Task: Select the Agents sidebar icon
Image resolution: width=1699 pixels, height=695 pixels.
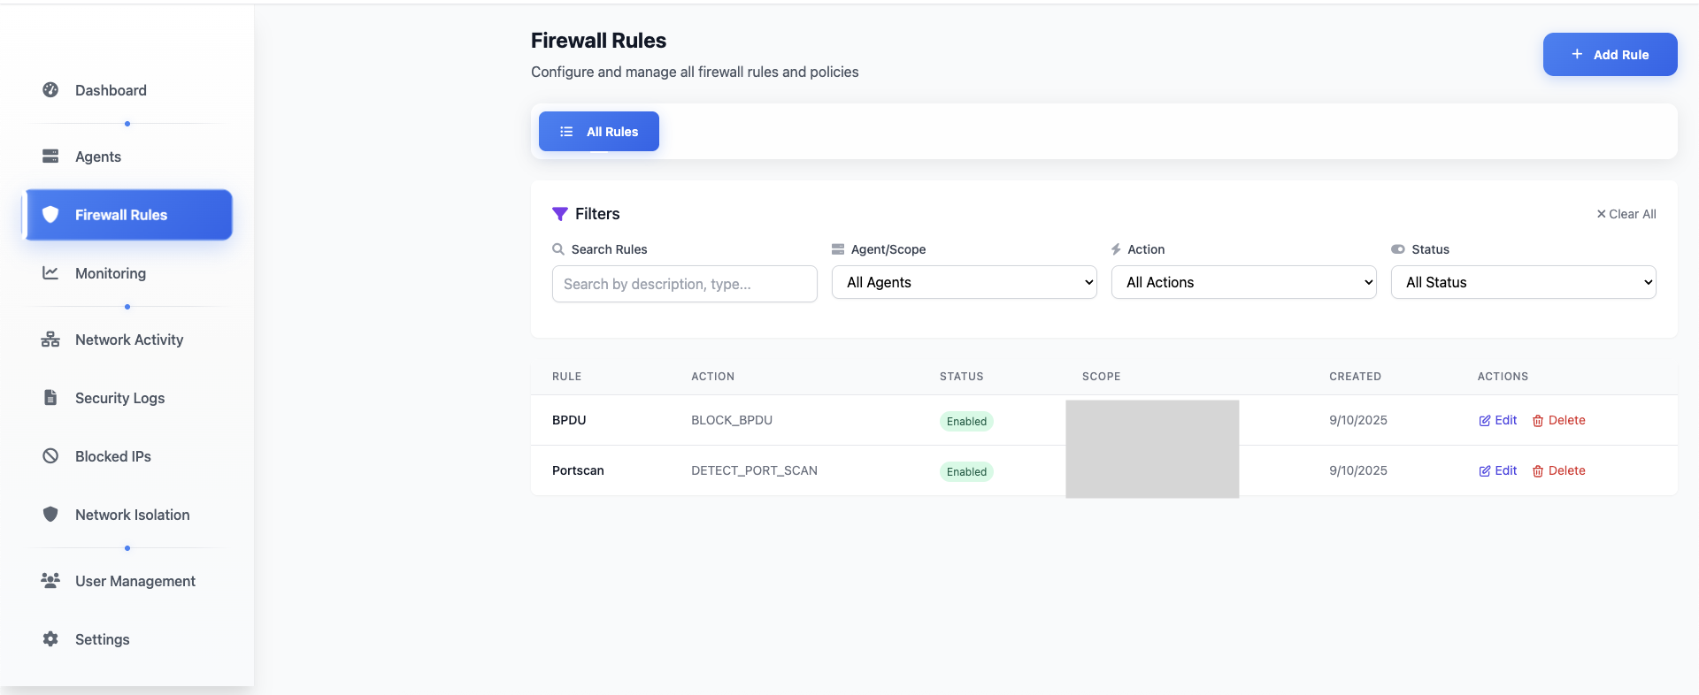Action: click(x=50, y=157)
